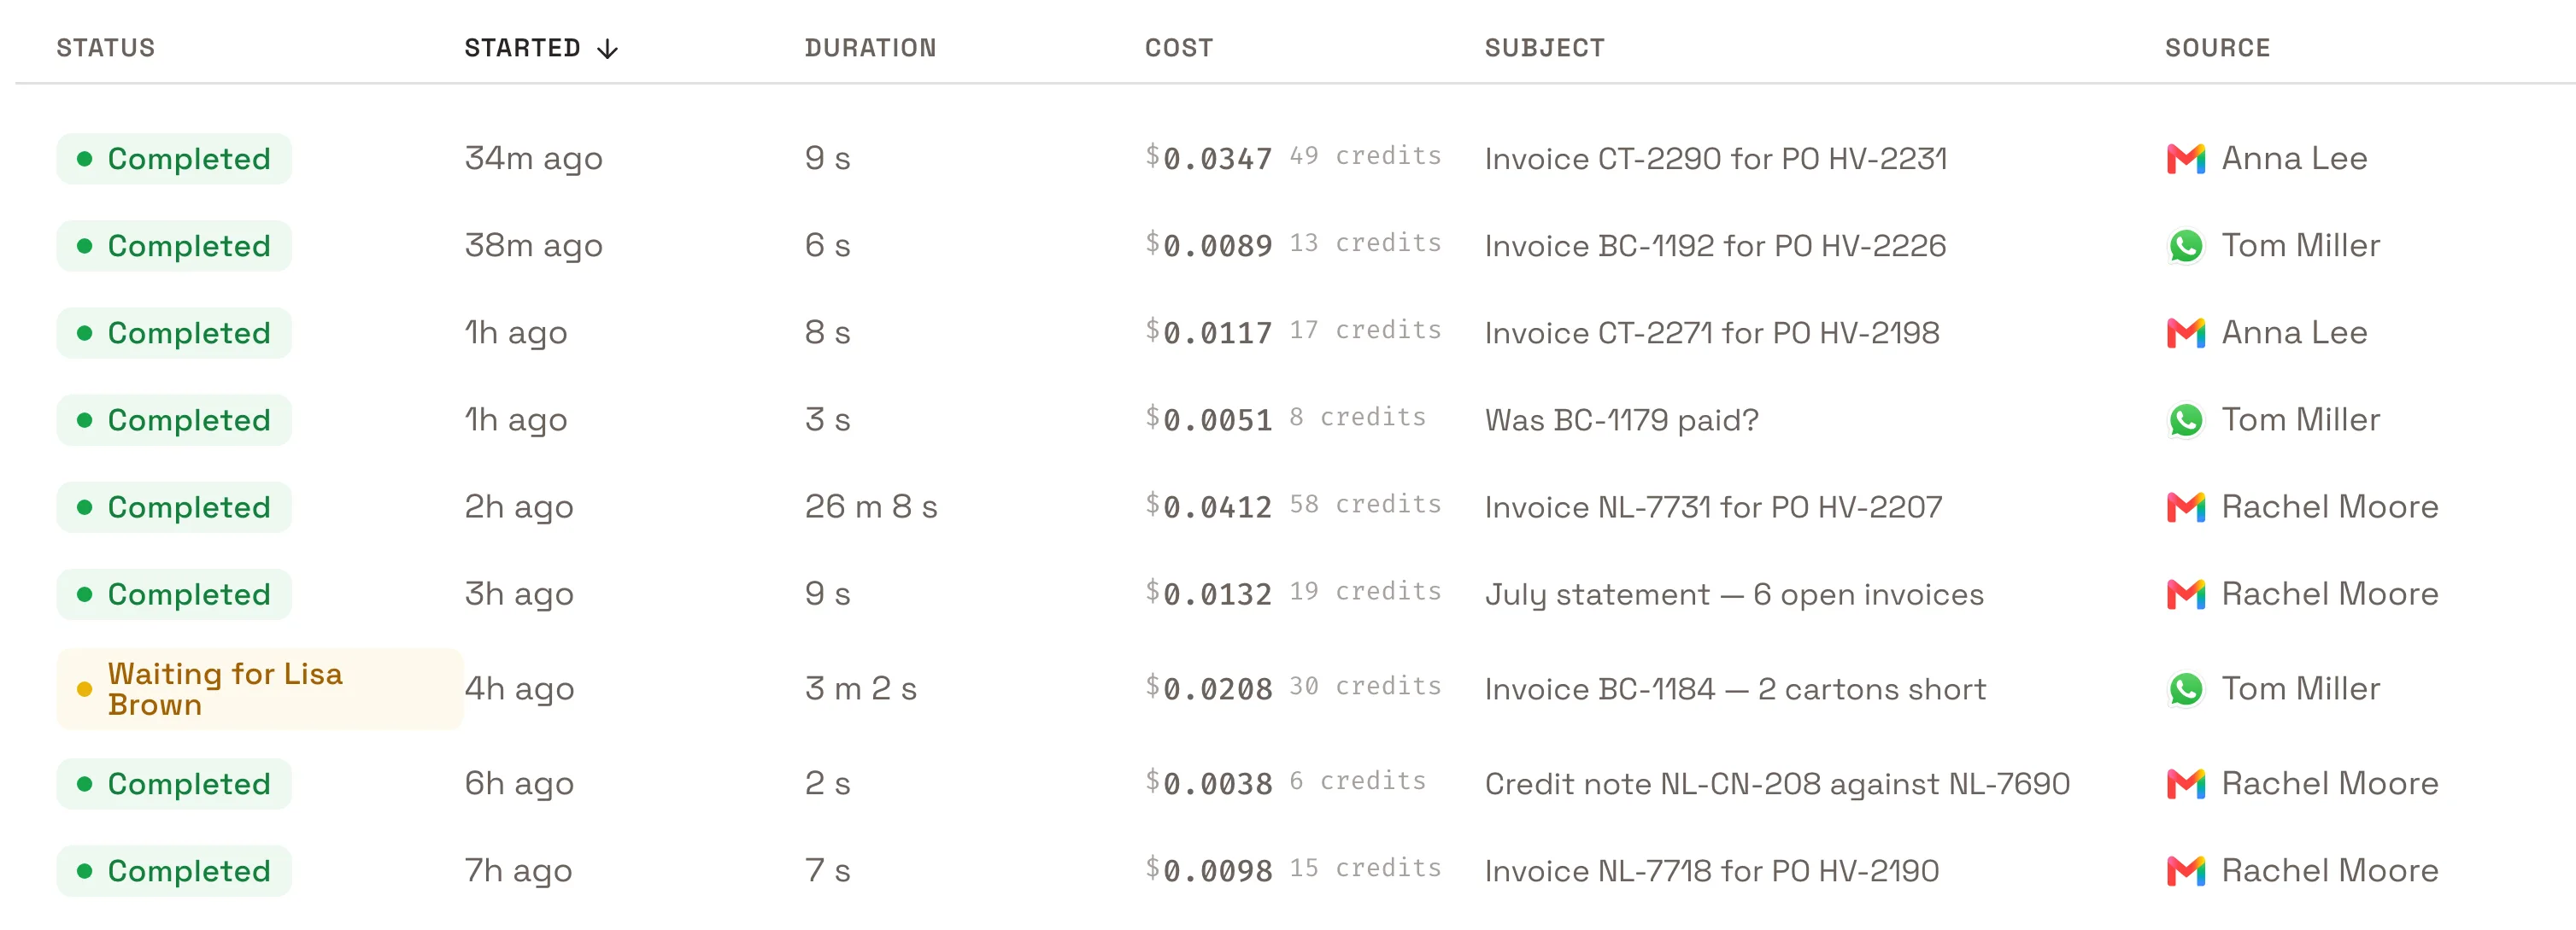
Task: Click WhatsApp icon on Invoice BC-1192 row
Action: click(x=2186, y=246)
